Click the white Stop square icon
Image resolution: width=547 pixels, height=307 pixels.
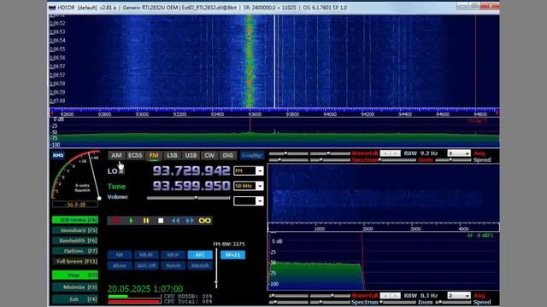point(161,221)
